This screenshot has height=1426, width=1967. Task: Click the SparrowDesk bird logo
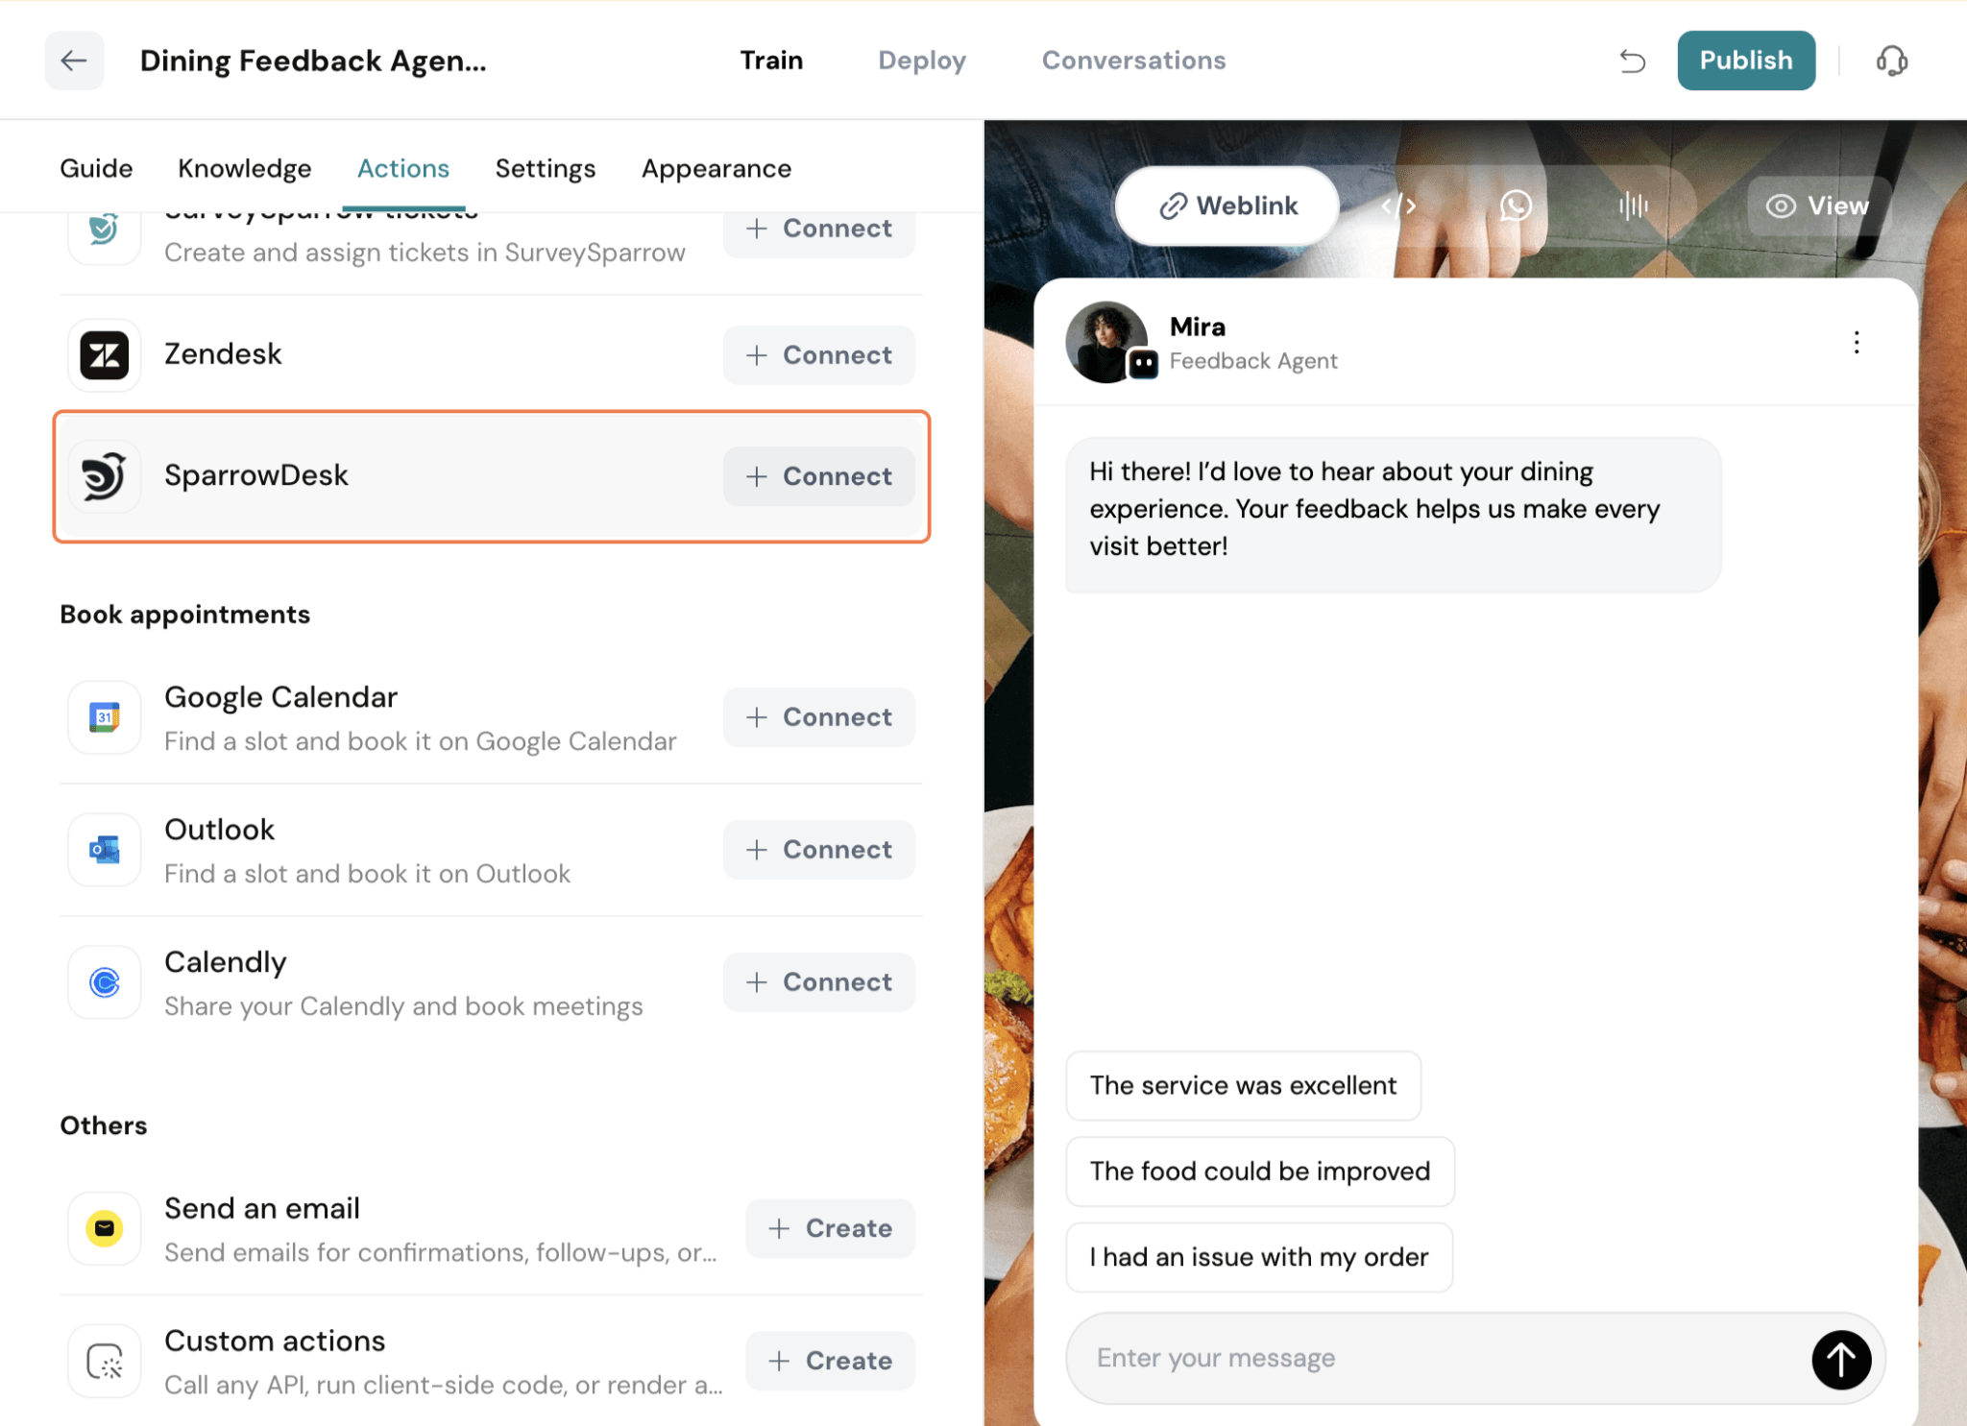tap(105, 476)
